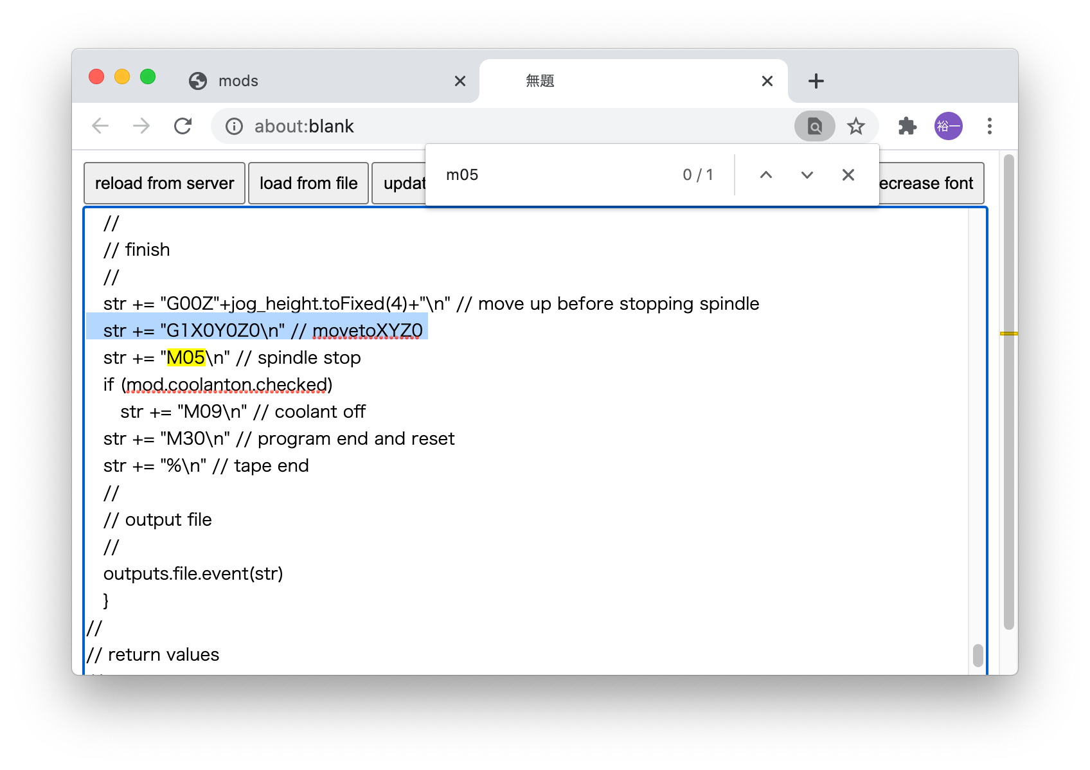Image resolution: width=1090 pixels, height=770 pixels.
Task: Click the green macOS fullscreen button
Action: (148, 76)
